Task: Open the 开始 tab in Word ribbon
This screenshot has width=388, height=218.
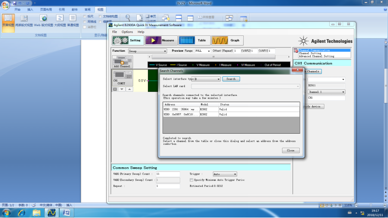Action: [17, 10]
